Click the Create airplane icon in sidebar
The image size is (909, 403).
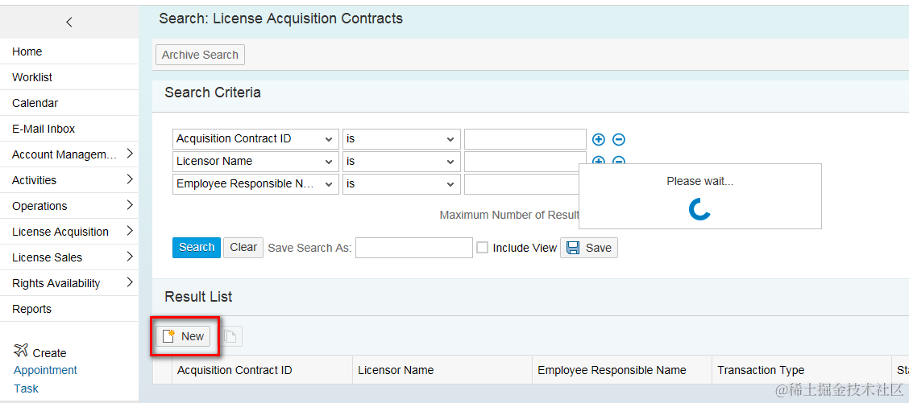(x=21, y=351)
